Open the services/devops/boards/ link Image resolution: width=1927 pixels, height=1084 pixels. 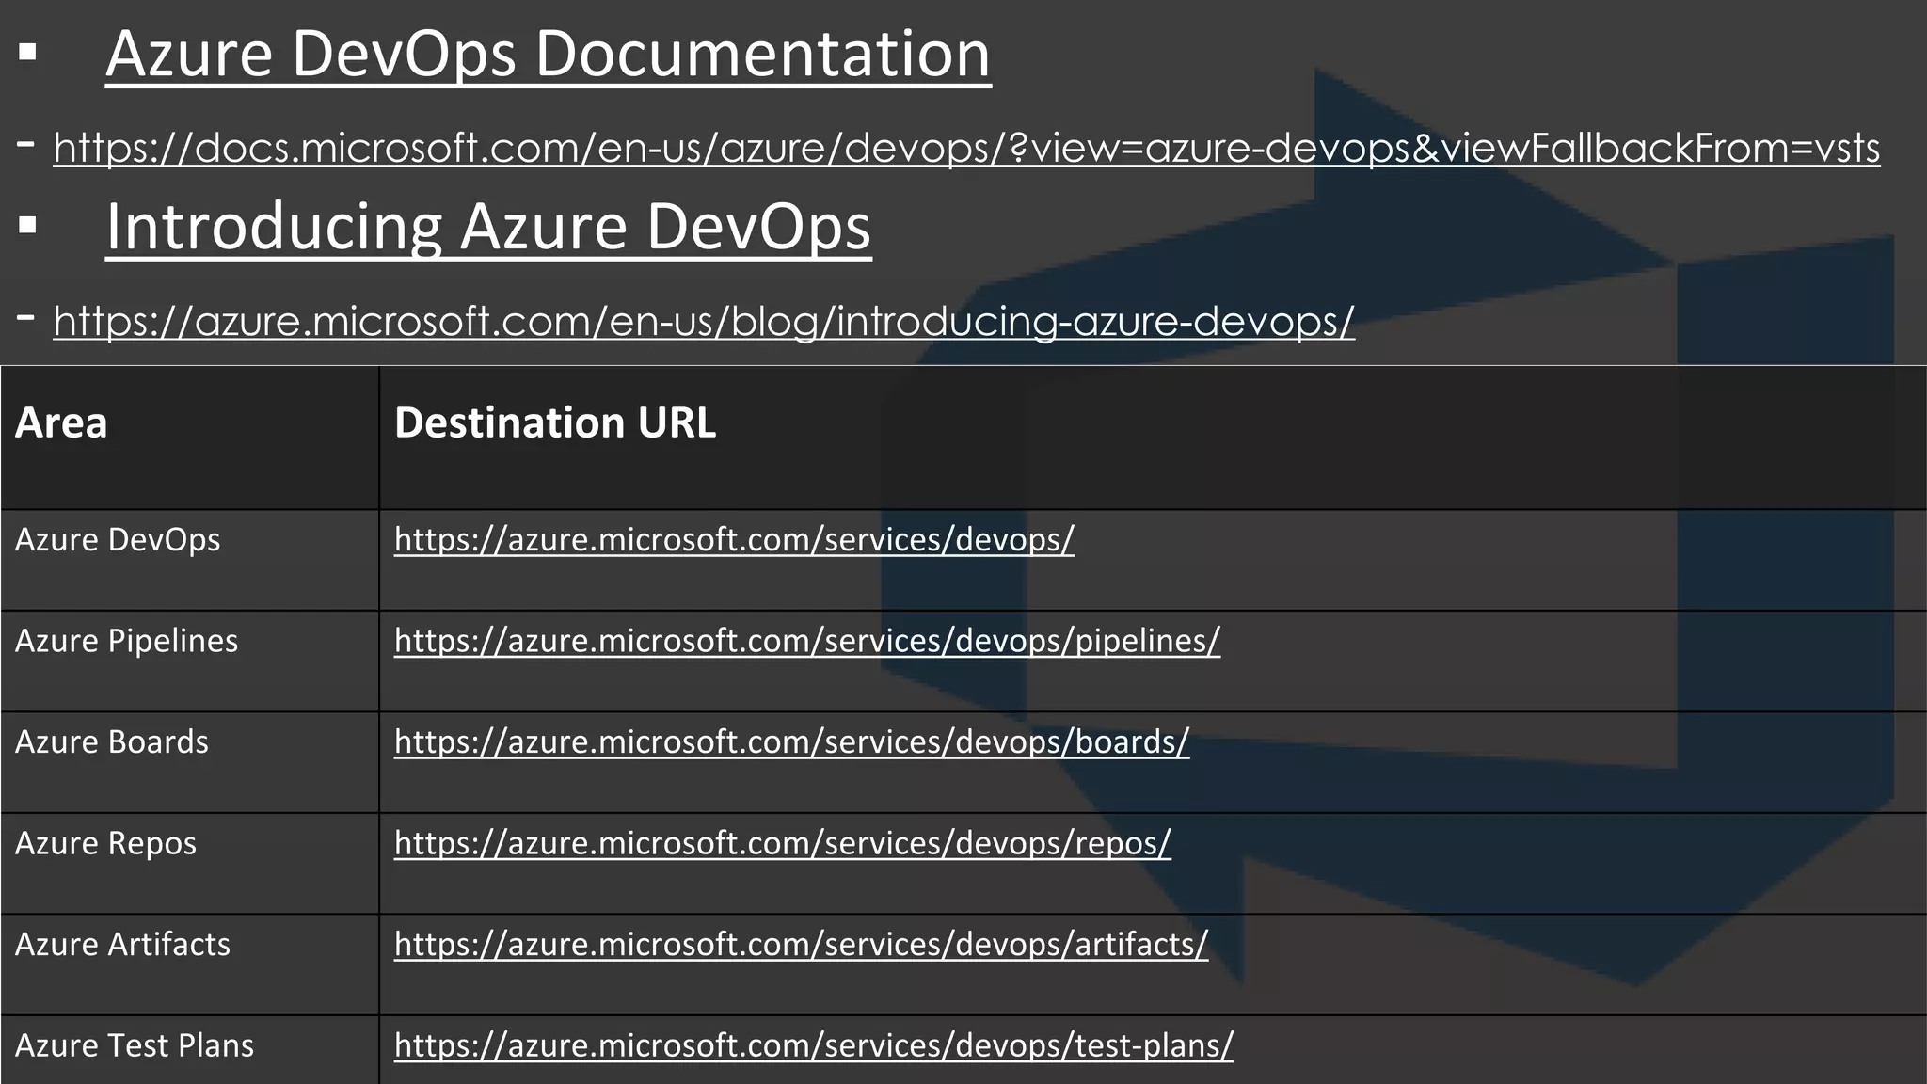(x=791, y=742)
